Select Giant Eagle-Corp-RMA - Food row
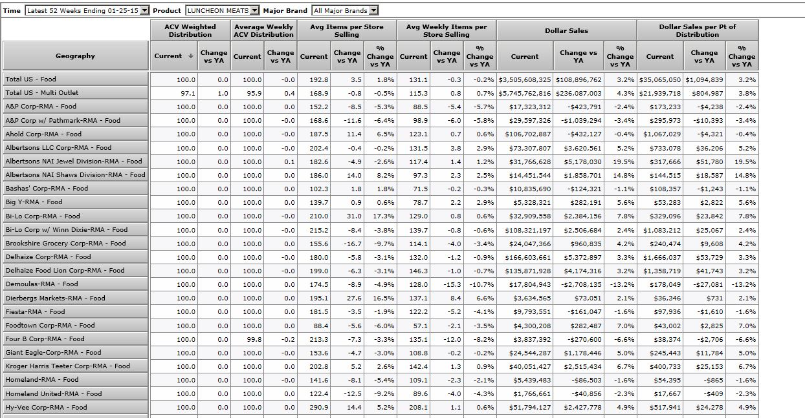 (x=75, y=353)
